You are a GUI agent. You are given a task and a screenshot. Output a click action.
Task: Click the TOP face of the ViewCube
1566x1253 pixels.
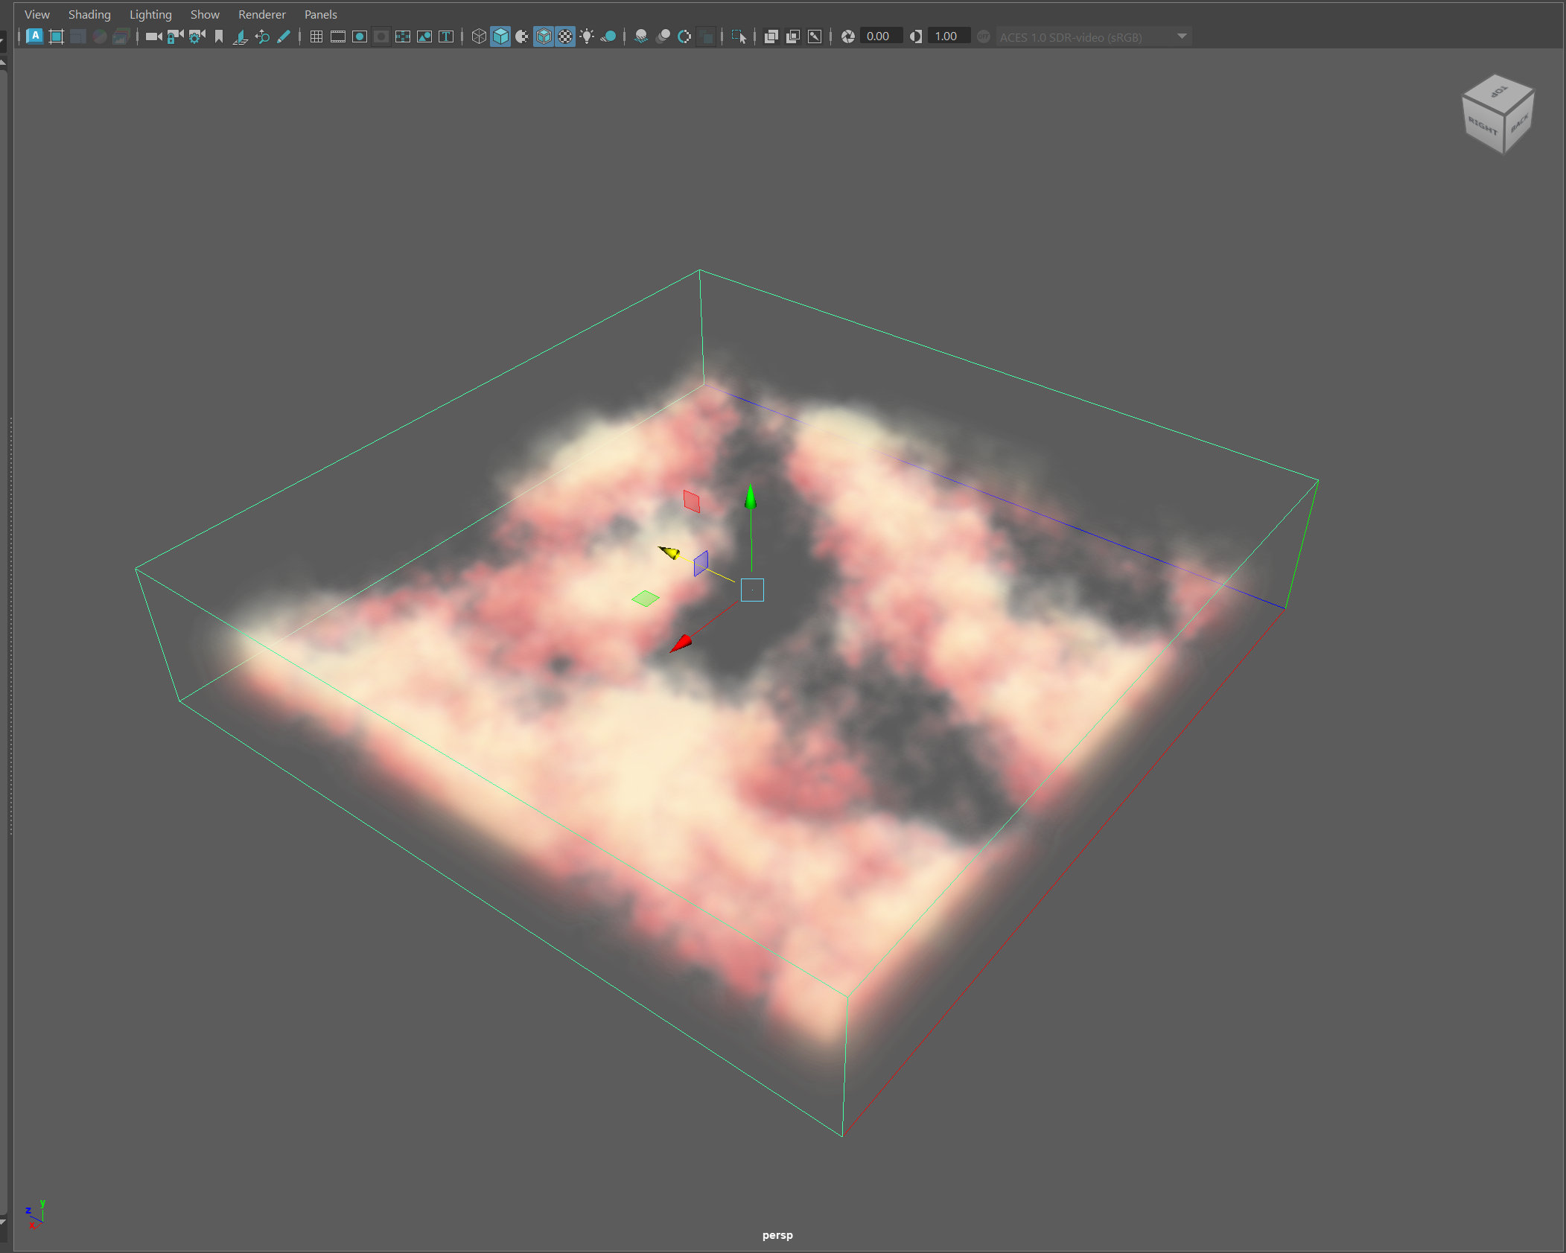[x=1498, y=92]
